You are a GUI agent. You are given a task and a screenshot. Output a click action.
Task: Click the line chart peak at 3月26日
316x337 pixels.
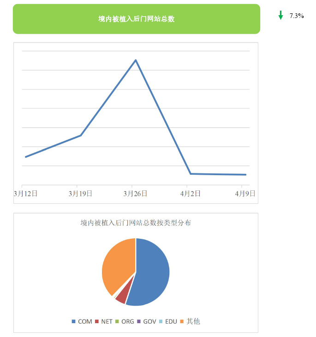(x=136, y=60)
